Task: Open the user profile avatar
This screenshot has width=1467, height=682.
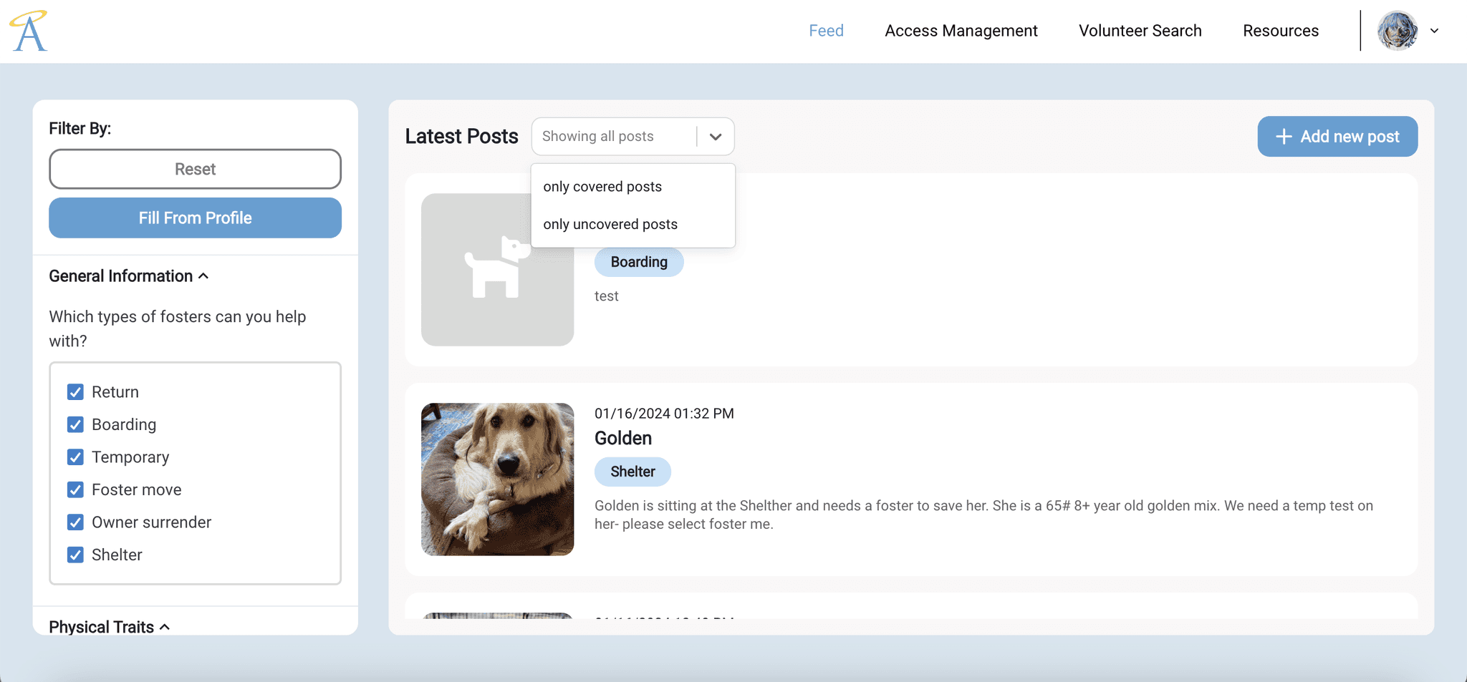Action: [x=1397, y=31]
